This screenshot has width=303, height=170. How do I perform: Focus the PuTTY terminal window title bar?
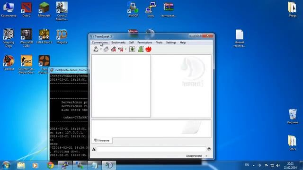point(69,70)
